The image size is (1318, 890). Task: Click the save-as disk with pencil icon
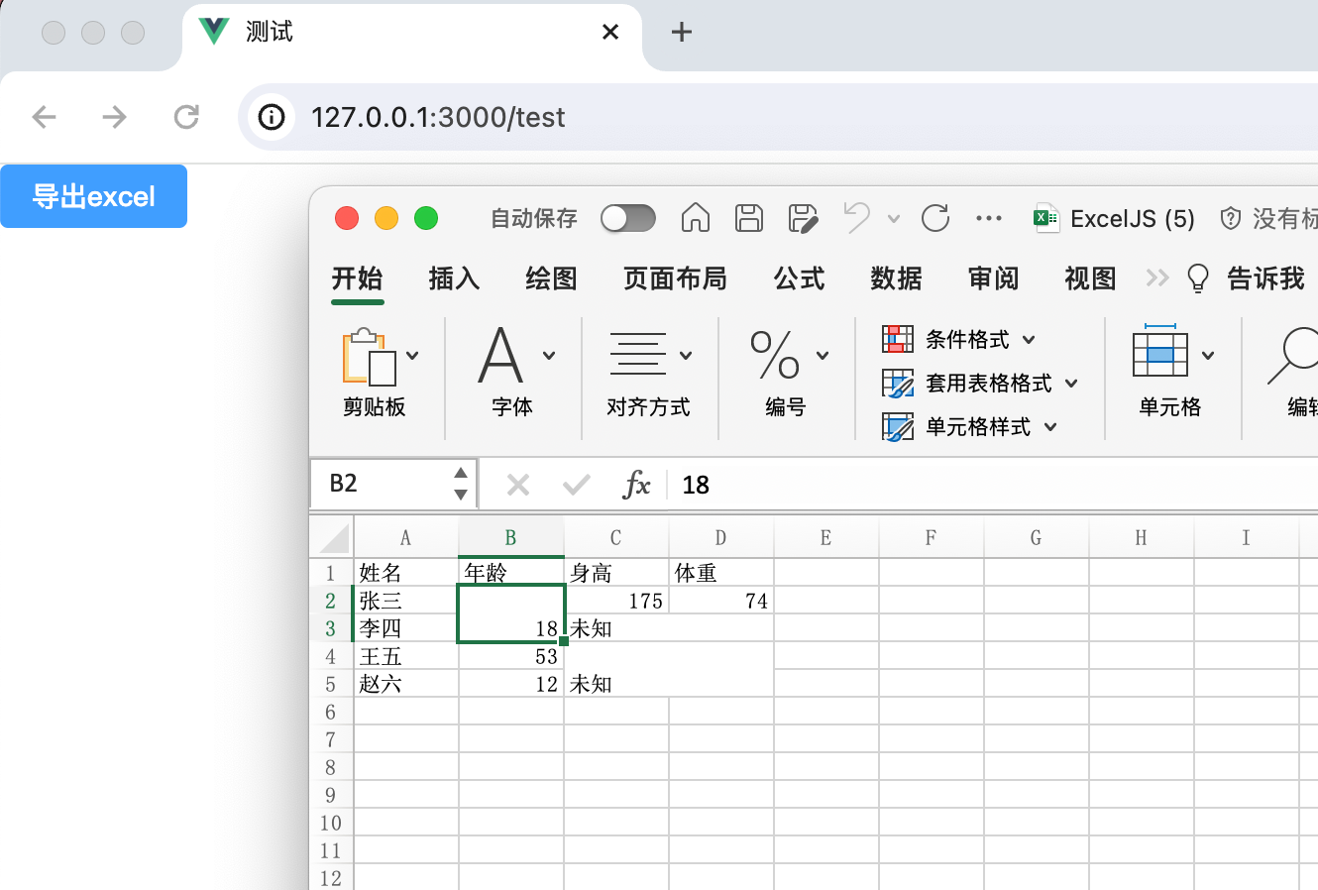point(803,218)
